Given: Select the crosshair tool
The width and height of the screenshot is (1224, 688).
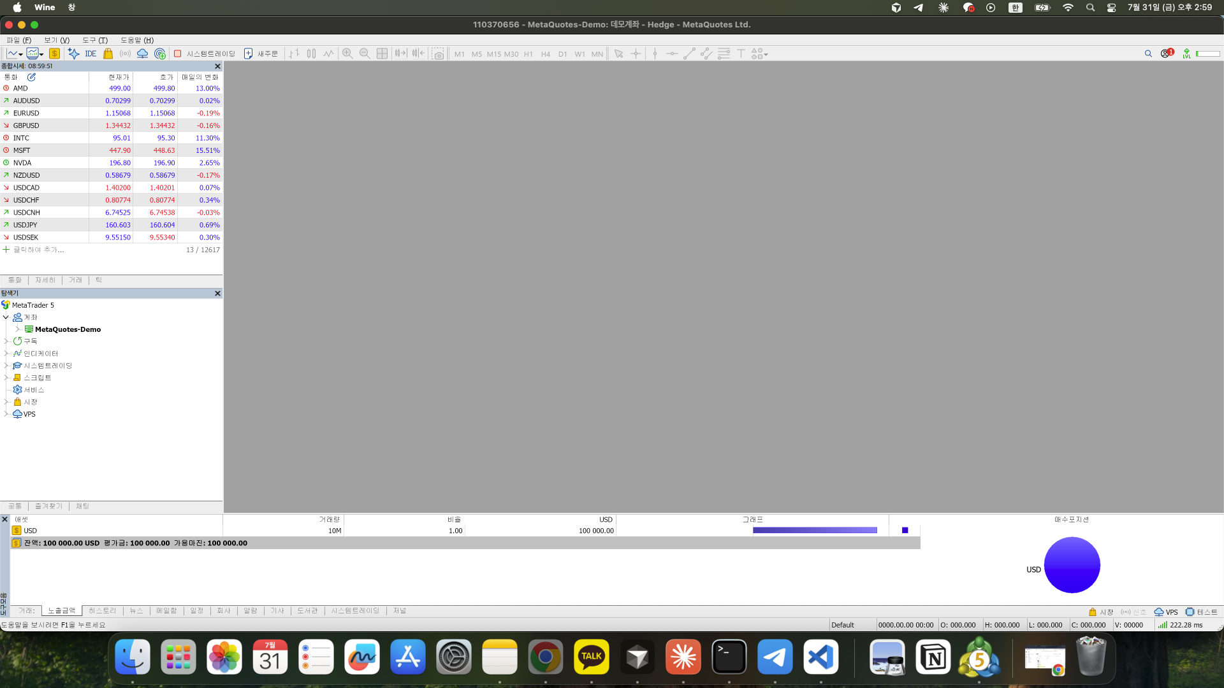Looking at the screenshot, I should point(636,54).
